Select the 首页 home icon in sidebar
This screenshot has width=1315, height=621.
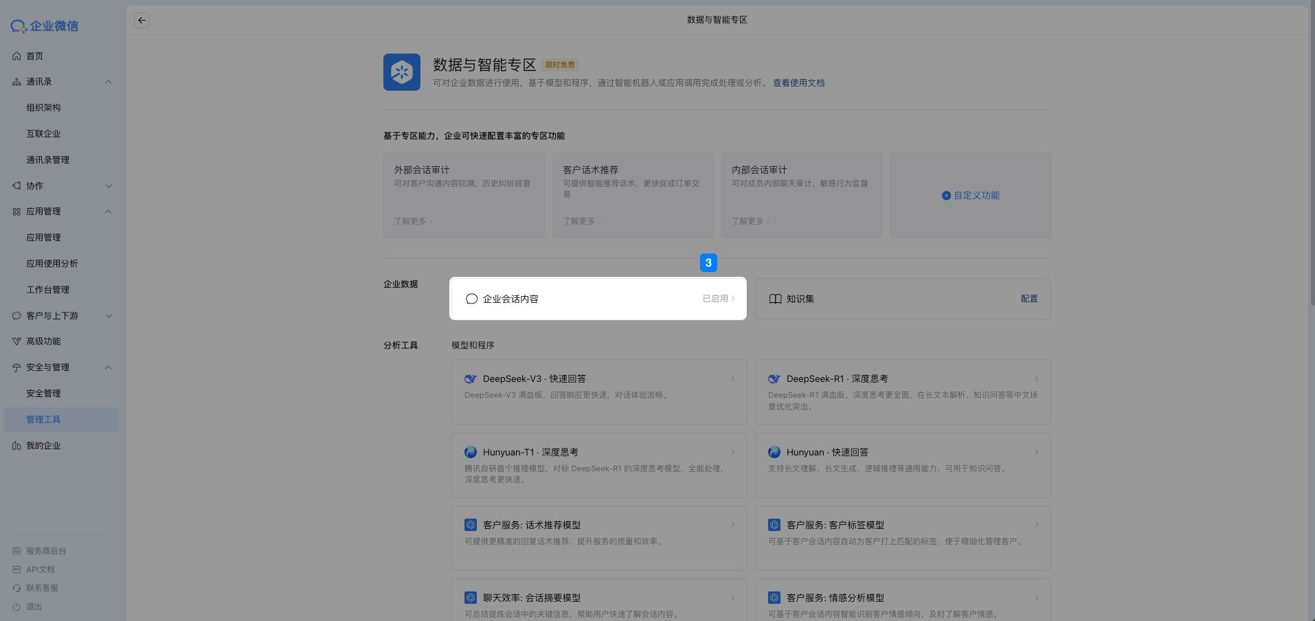16,56
